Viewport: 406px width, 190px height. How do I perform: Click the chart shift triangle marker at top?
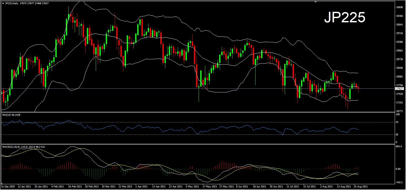click(315, 2)
